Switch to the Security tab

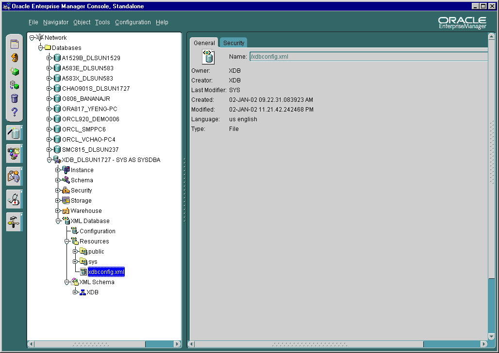point(233,43)
